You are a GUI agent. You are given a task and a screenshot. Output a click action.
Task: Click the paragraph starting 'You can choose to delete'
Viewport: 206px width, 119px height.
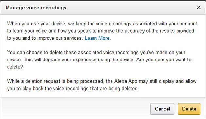click(99, 59)
